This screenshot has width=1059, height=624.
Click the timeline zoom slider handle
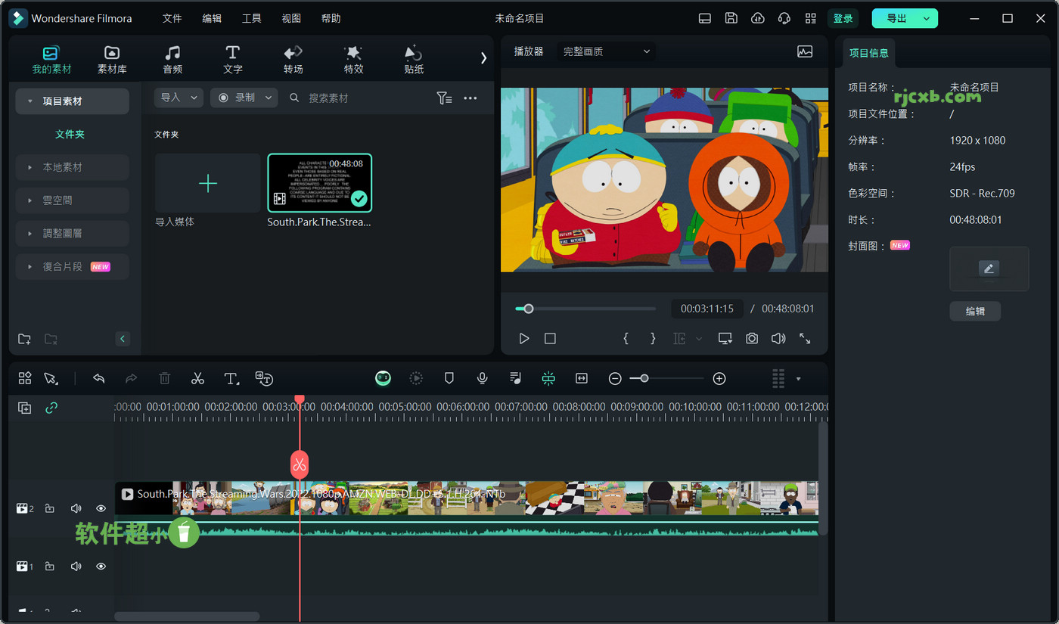(644, 378)
